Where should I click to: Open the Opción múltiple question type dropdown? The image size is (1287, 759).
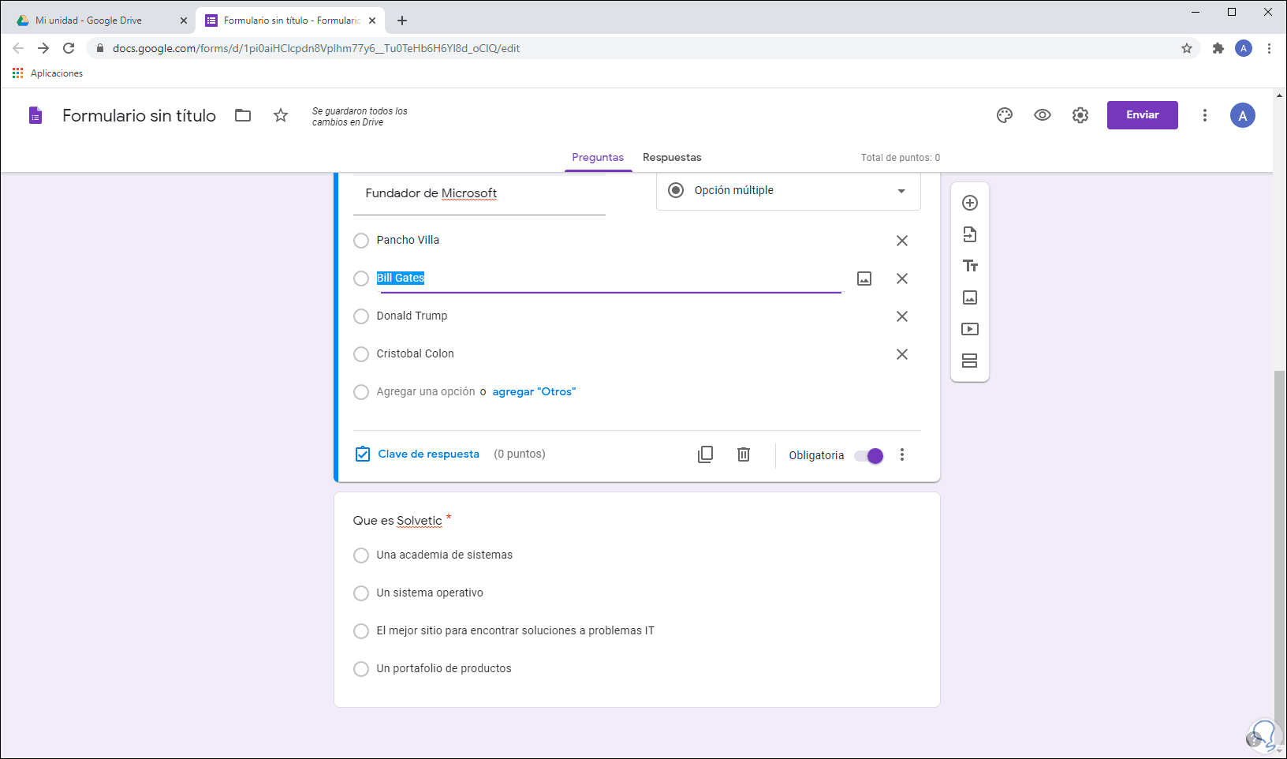[789, 191]
